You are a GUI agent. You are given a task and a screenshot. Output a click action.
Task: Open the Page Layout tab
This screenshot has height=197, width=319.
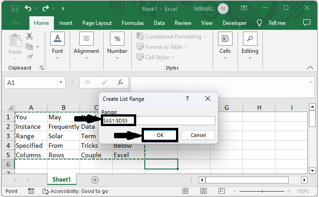97,23
